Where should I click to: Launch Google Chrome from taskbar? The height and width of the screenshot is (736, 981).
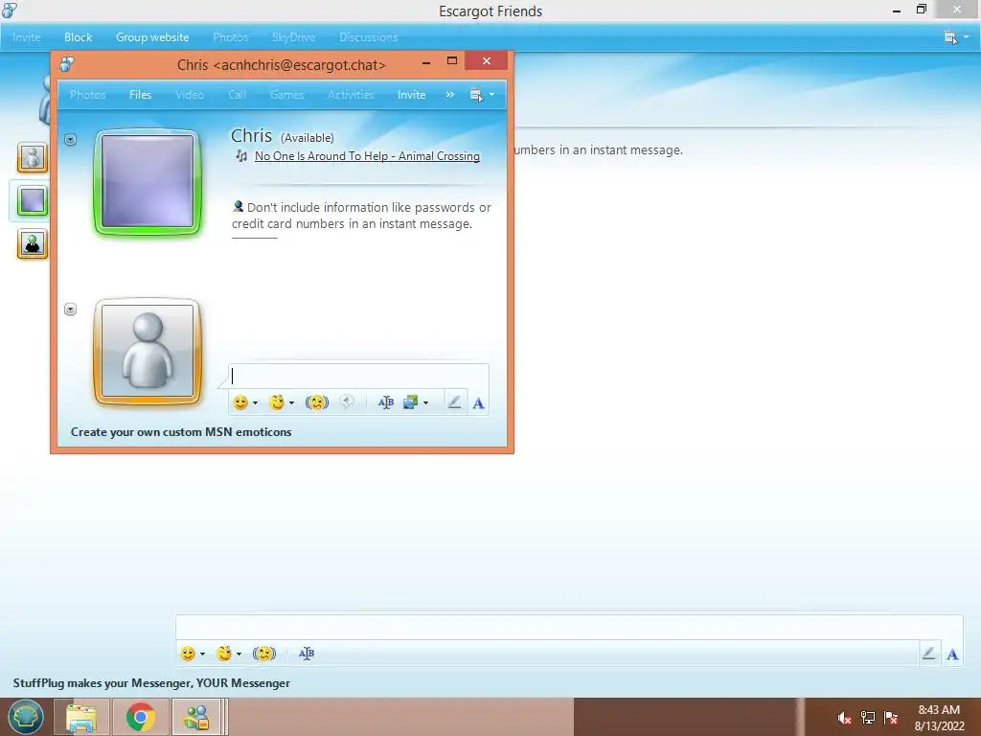(x=140, y=717)
